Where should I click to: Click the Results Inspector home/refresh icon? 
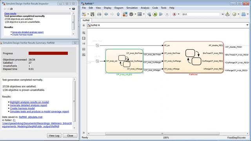coord(11,9)
